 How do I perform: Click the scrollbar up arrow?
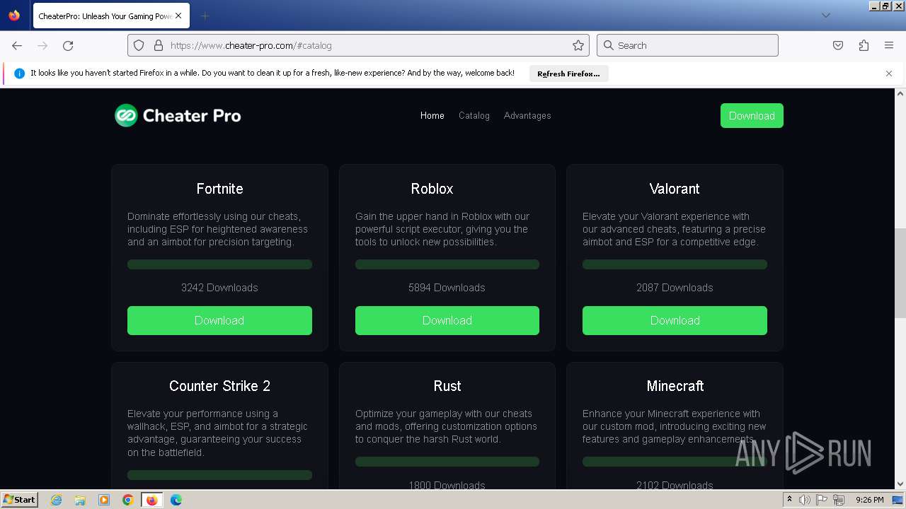point(900,93)
